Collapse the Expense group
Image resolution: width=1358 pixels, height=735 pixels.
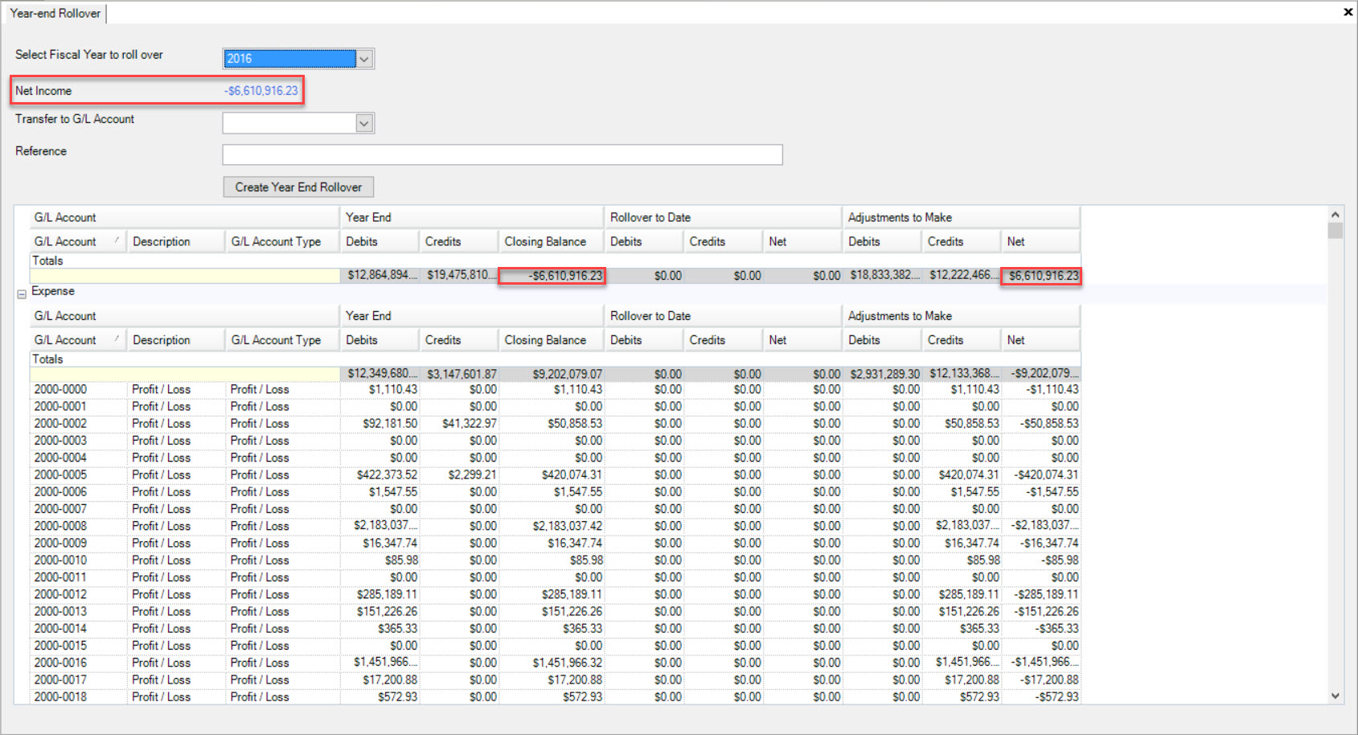tap(22, 294)
